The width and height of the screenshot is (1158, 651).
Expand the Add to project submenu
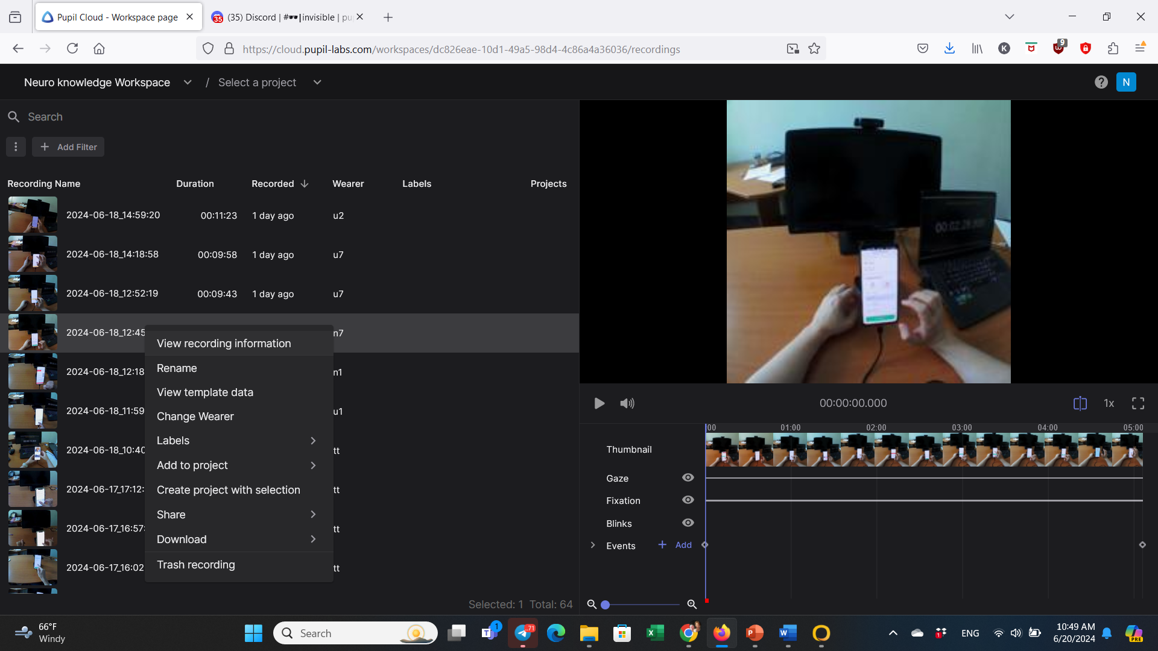(239, 465)
